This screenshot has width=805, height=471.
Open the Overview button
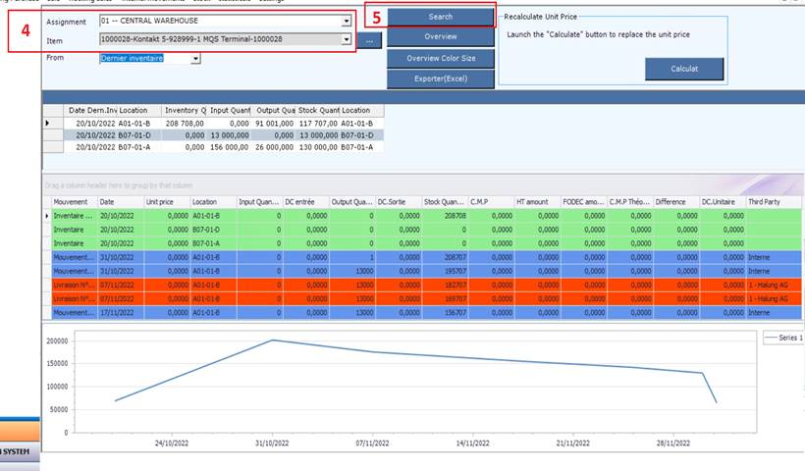[441, 37]
